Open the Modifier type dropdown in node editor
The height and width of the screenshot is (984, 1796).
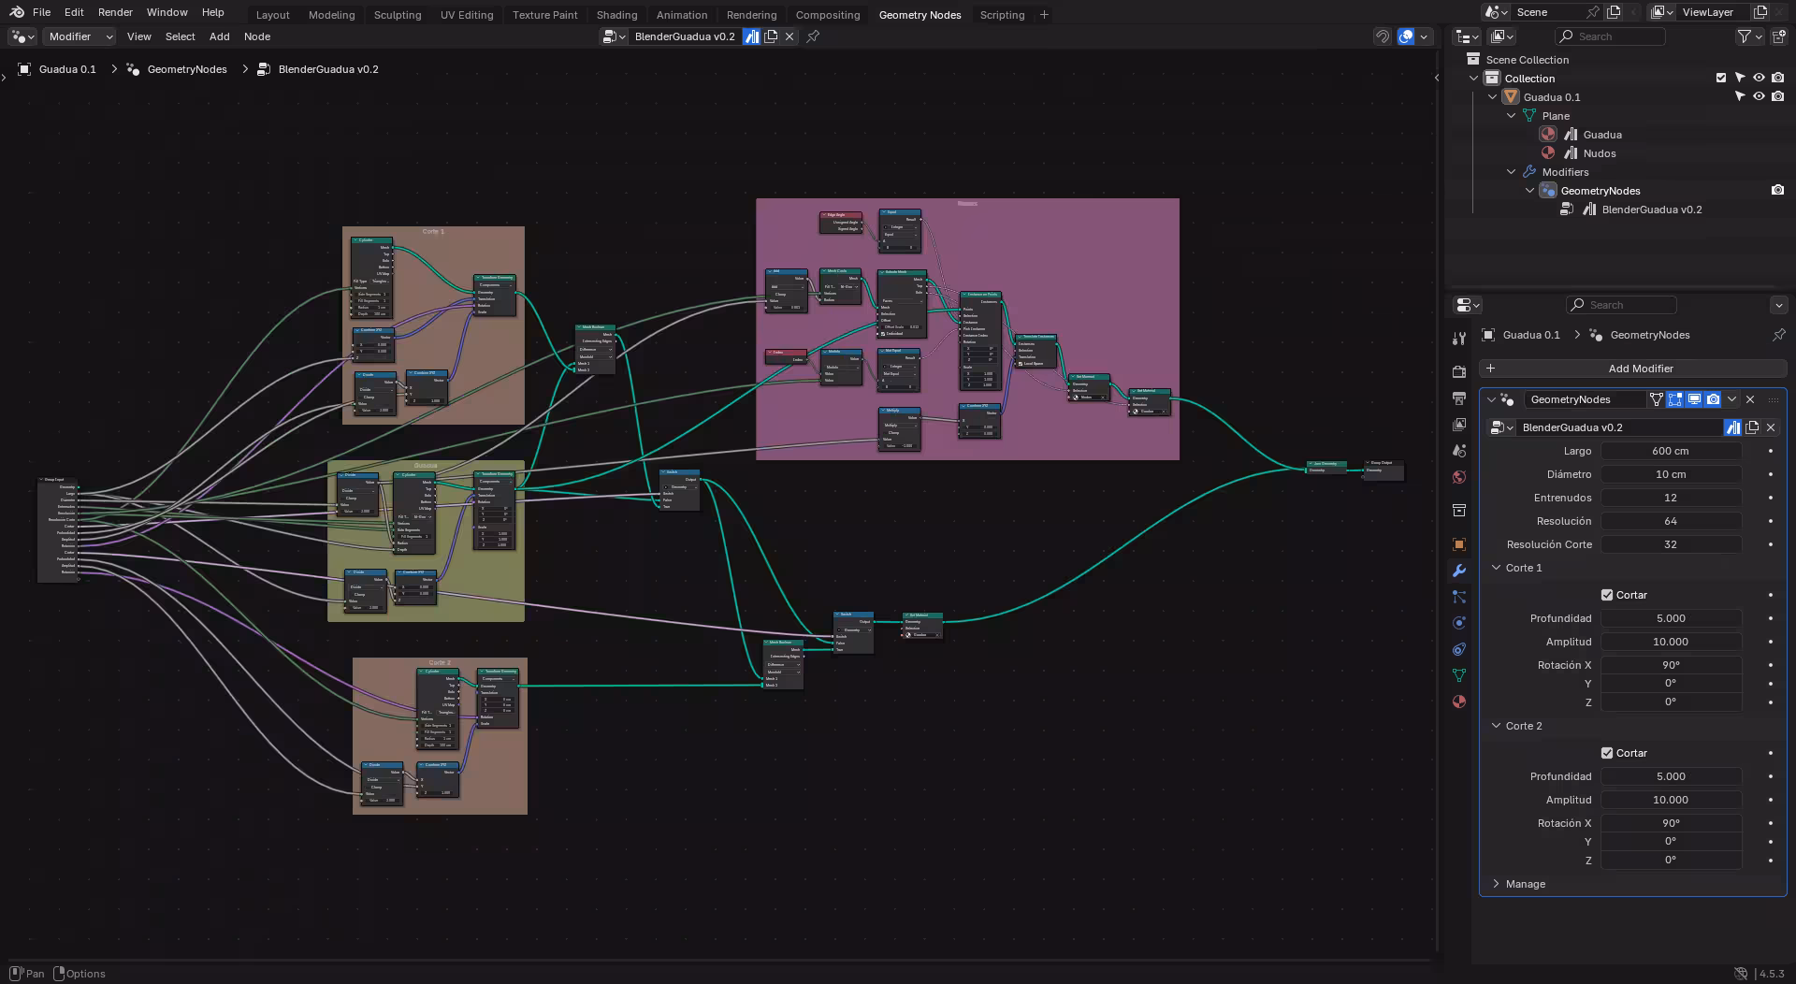[80, 36]
